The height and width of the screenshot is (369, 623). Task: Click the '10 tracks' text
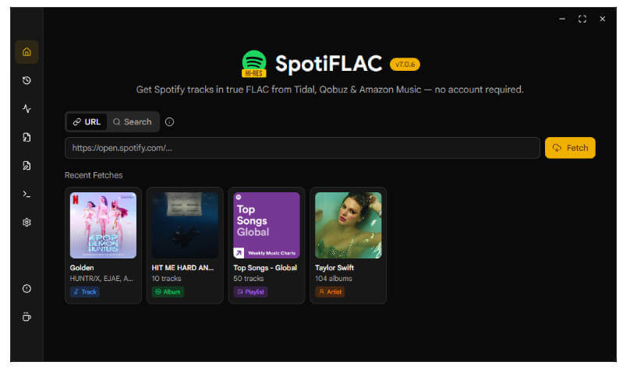click(167, 279)
